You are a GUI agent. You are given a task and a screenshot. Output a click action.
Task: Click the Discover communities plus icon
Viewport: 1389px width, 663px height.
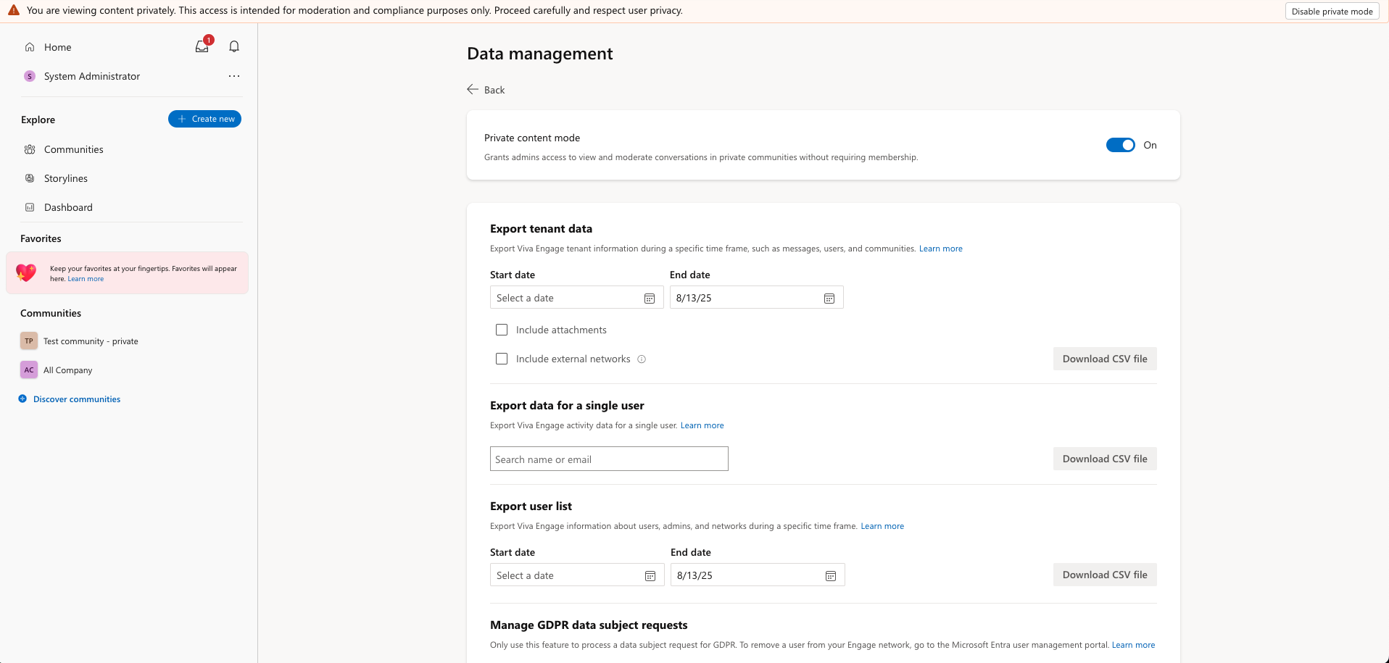pos(22,399)
